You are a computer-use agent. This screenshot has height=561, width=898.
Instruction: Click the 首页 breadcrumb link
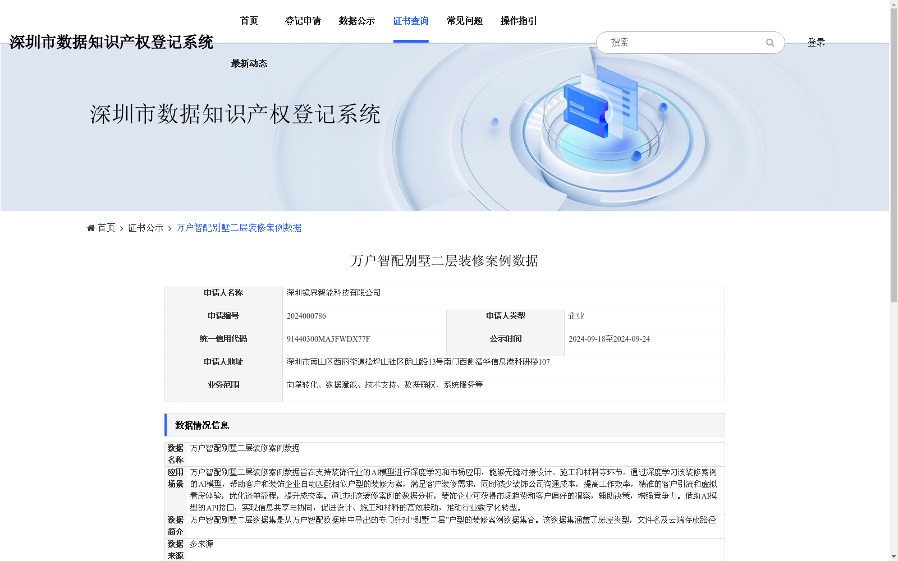point(106,228)
